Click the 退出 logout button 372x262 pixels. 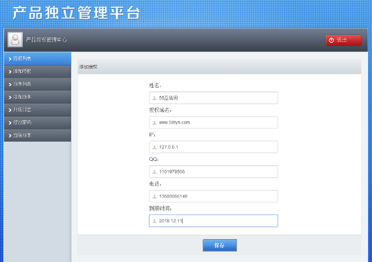click(x=343, y=40)
